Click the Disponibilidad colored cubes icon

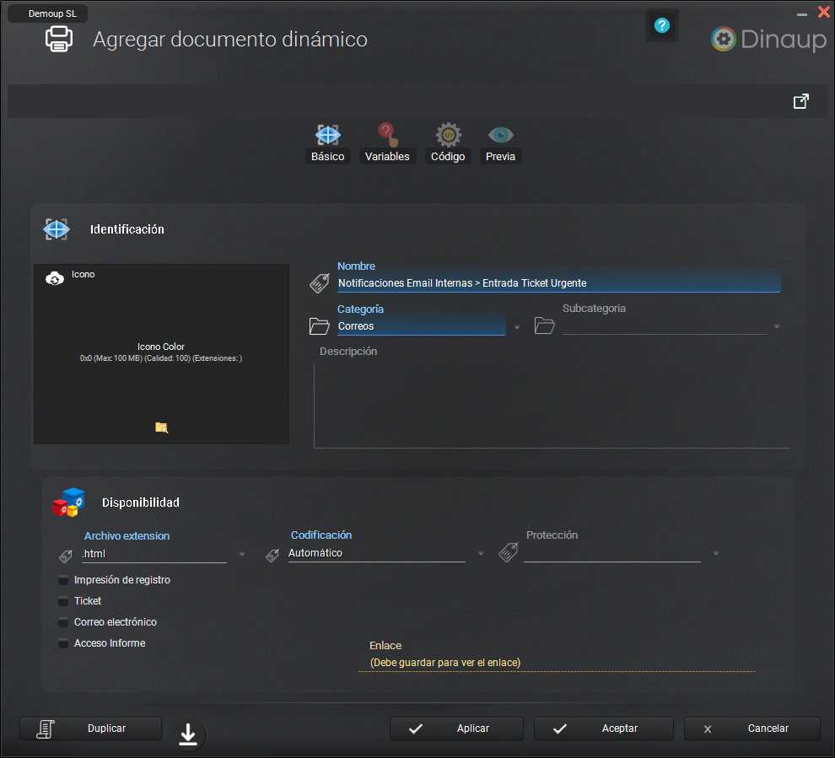(x=68, y=503)
